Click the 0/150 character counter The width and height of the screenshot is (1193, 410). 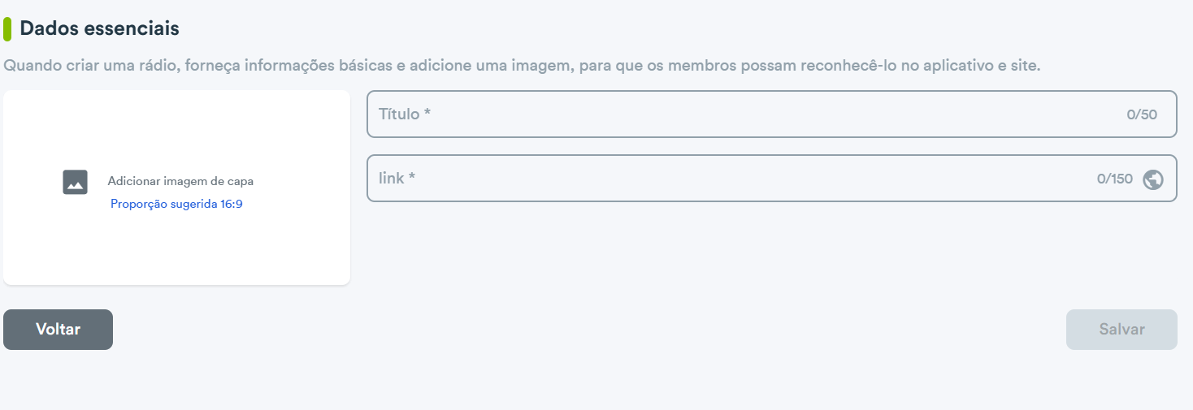point(1115,179)
